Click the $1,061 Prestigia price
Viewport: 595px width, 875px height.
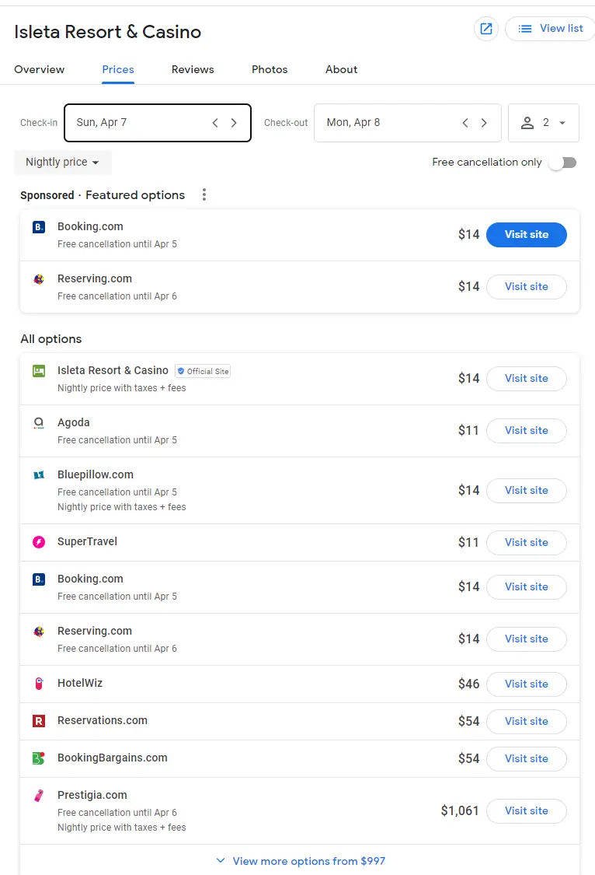click(x=460, y=810)
